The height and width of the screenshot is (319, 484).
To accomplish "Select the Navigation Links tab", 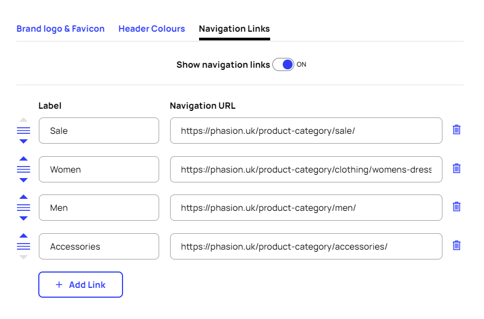I will [x=234, y=28].
